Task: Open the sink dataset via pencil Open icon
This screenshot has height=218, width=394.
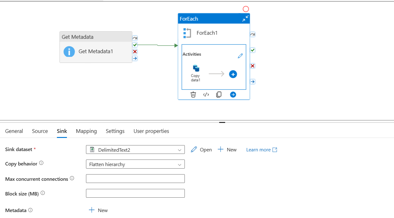Action: 201,150
